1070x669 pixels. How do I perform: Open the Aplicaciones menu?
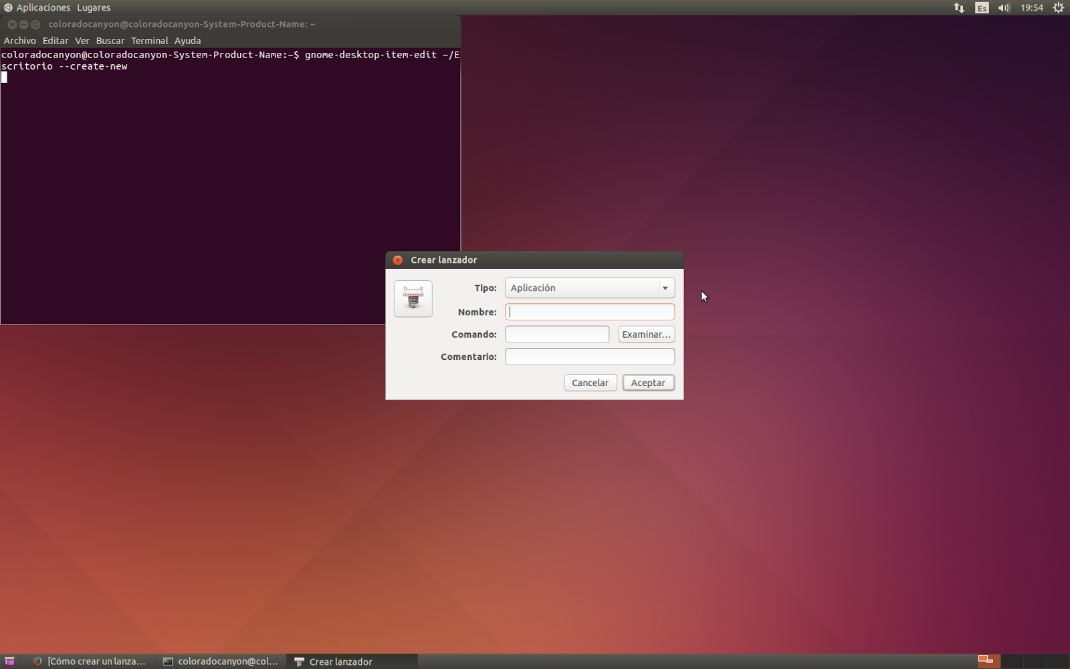click(43, 7)
